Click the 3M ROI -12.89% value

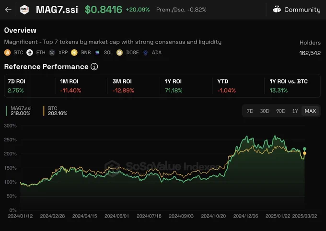[x=123, y=91]
